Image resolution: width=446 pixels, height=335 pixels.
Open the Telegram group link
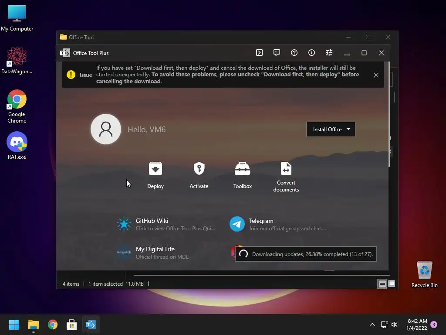277,224
